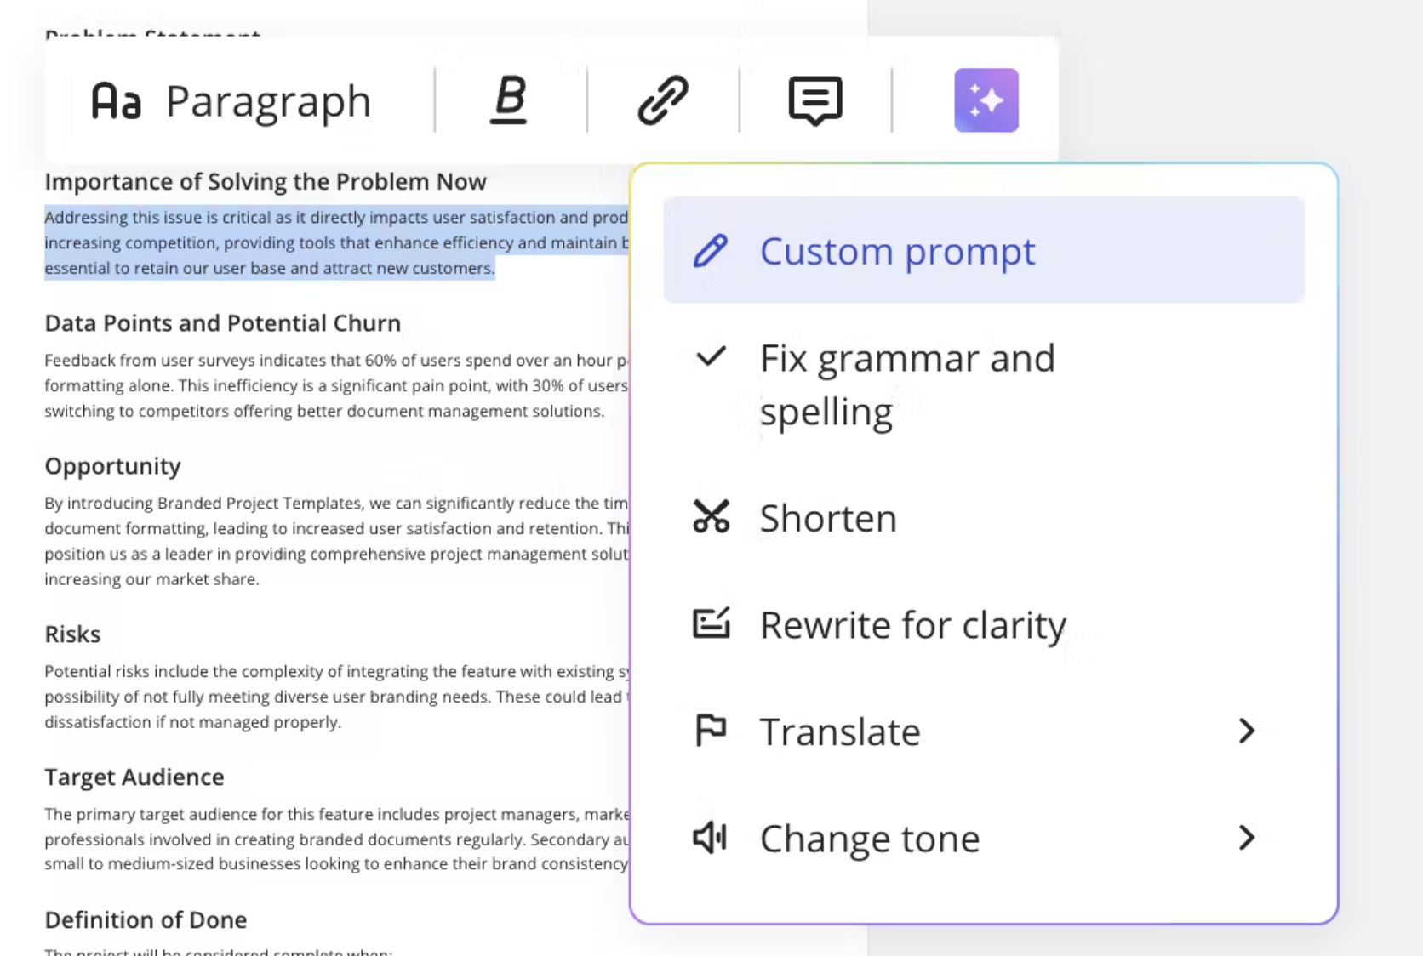1423x956 pixels.
Task: Click the speaker icon beside Change tone
Action: pos(711,838)
